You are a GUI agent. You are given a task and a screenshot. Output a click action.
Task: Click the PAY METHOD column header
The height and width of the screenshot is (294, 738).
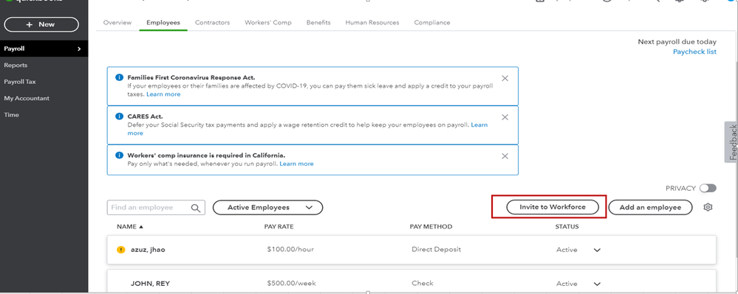(x=431, y=226)
